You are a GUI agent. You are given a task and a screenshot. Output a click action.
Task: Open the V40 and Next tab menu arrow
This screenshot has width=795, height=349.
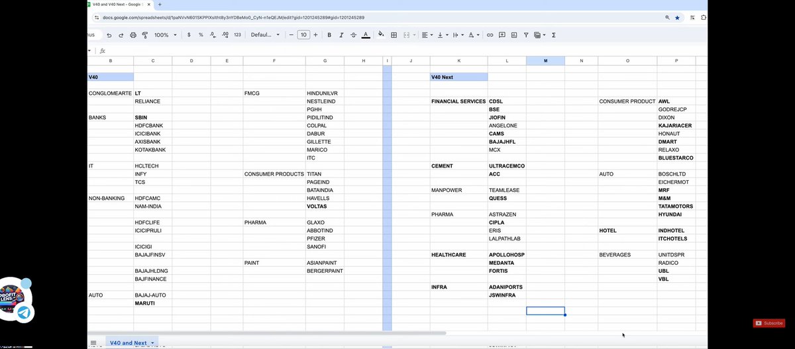tap(153, 343)
